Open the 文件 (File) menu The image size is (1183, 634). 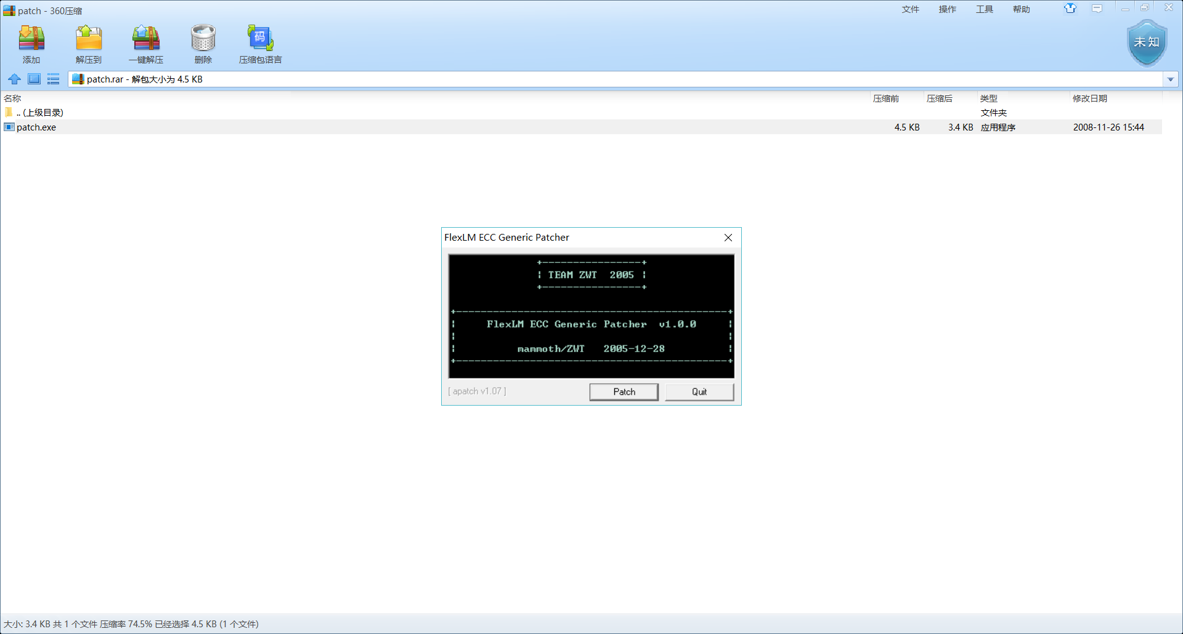click(x=911, y=9)
